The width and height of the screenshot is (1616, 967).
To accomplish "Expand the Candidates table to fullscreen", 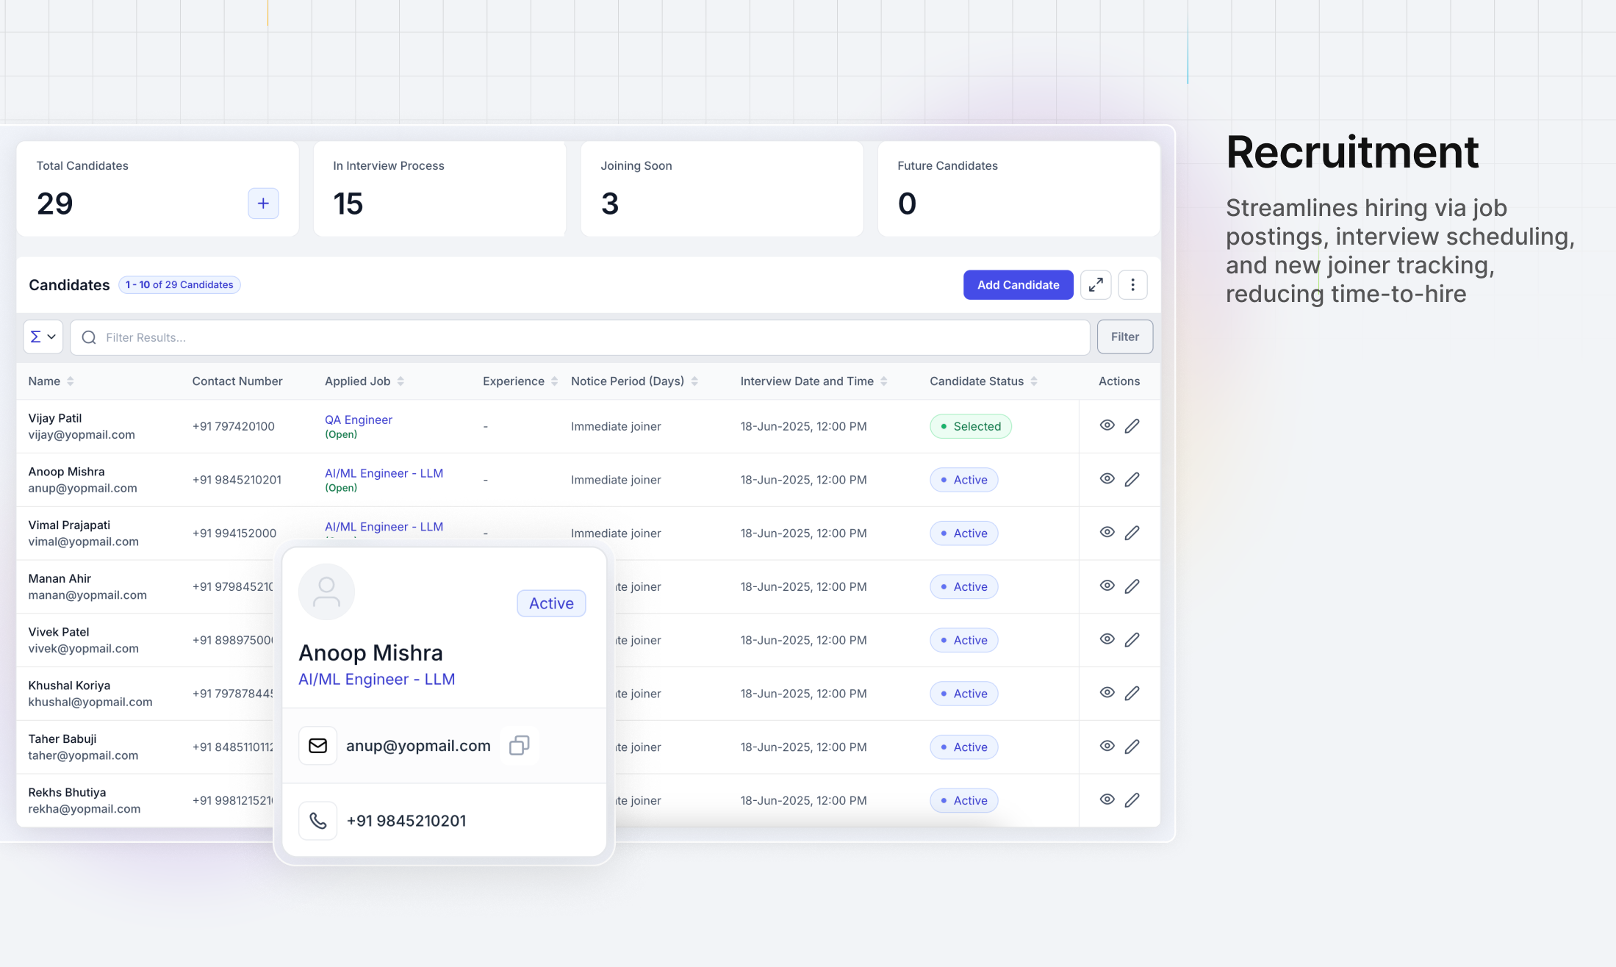I will [1096, 284].
